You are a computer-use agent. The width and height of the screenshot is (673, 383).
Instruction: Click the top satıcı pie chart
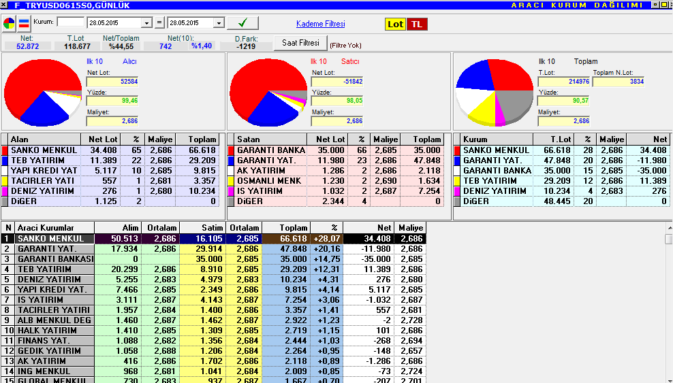coord(268,93)
